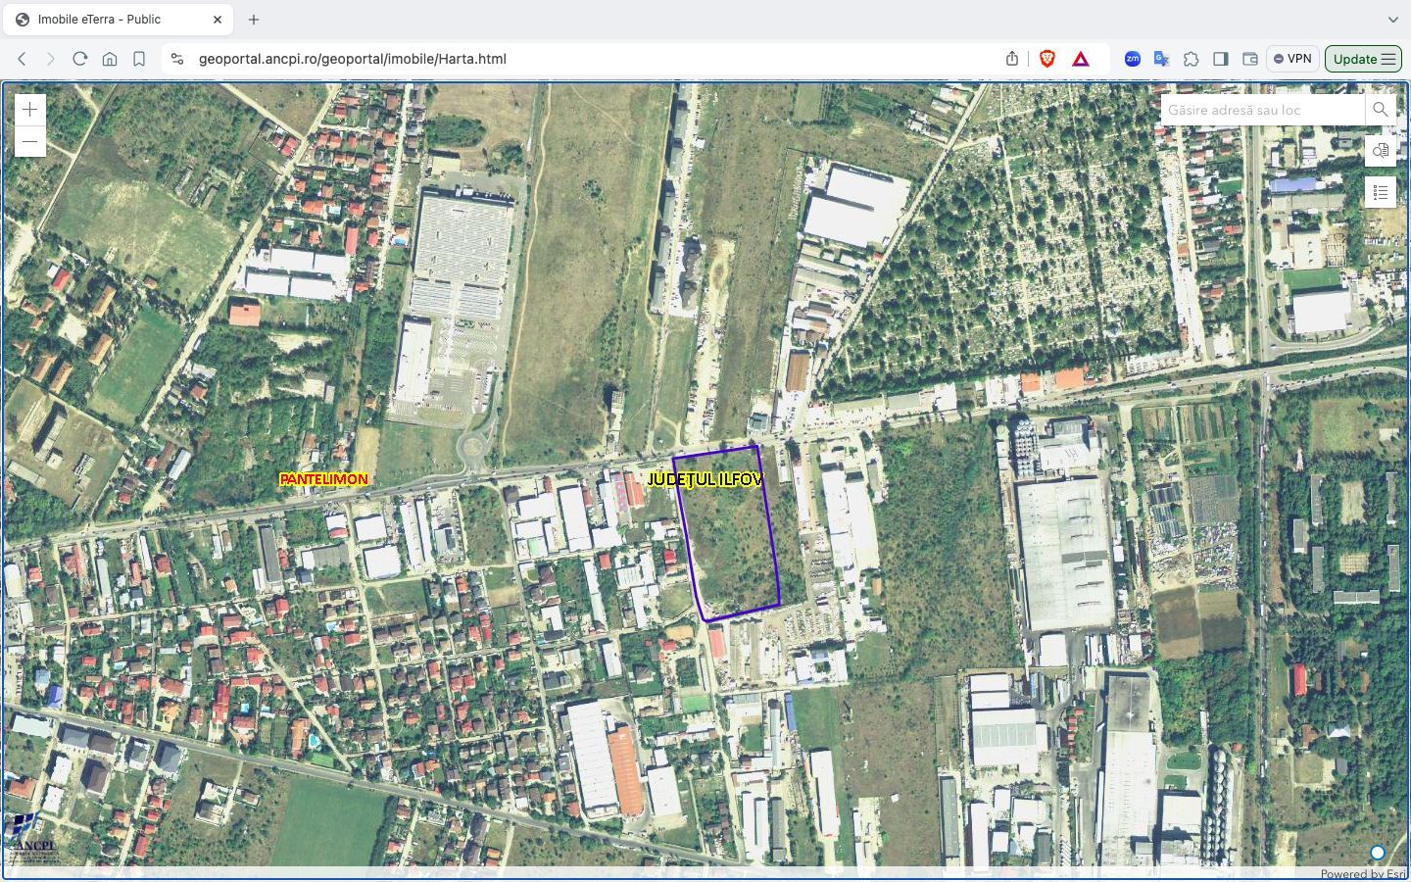Viewport: 1411px width, 882px height.
Task: Open the parcel document search tool
Action: [x=1381, y=151]
